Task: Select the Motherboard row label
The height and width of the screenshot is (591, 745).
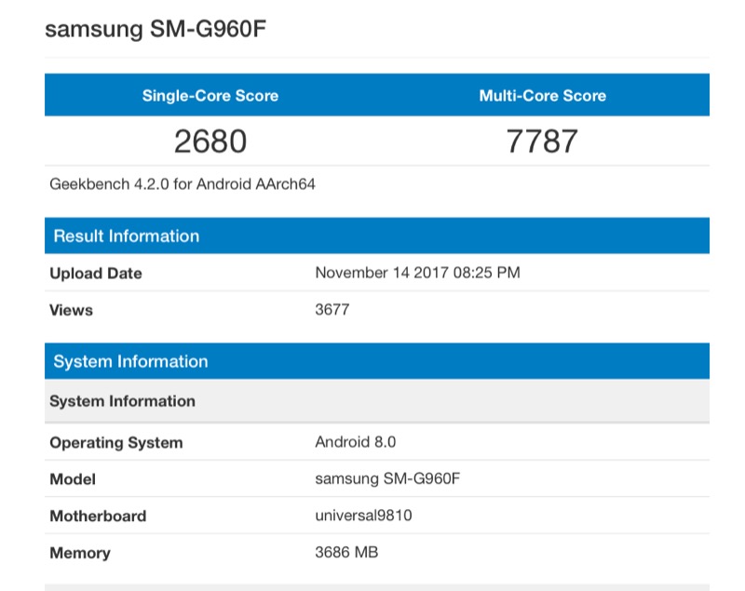Action: 98,517
